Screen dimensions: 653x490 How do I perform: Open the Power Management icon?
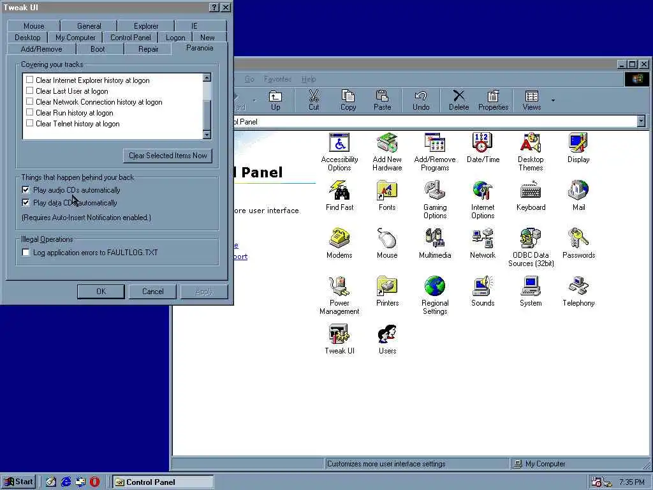pyautogui.click(x=339, y=295)
